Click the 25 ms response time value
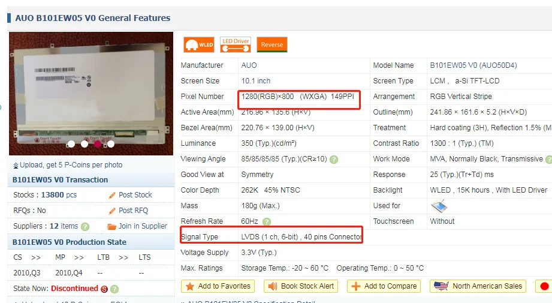 462,175
